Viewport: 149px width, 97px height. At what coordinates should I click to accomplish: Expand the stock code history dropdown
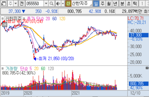pos(46,3)
